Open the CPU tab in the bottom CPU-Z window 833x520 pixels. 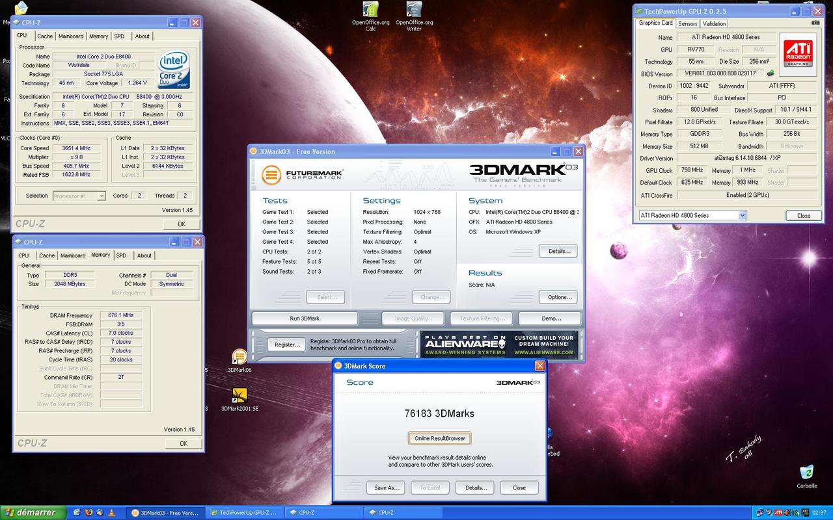(24, 255)
